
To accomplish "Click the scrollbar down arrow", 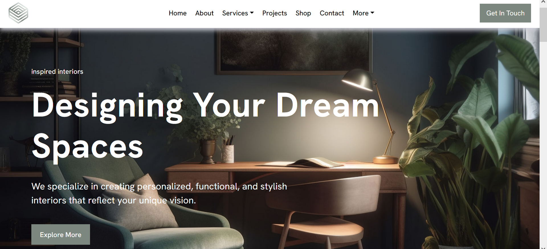I will pyautogui.click(x=543, y=247).
